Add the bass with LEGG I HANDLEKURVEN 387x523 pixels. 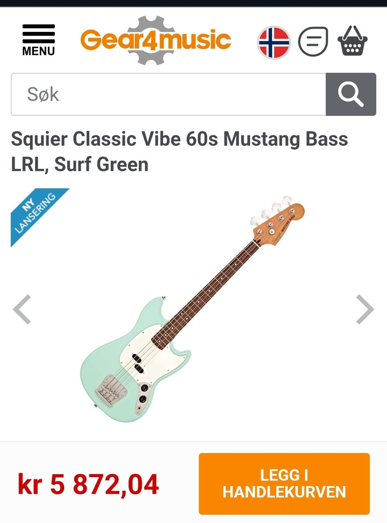click(284, 484)
